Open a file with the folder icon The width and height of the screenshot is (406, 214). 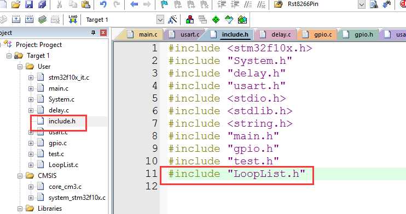pyautogui.click(x=16, y=4)
